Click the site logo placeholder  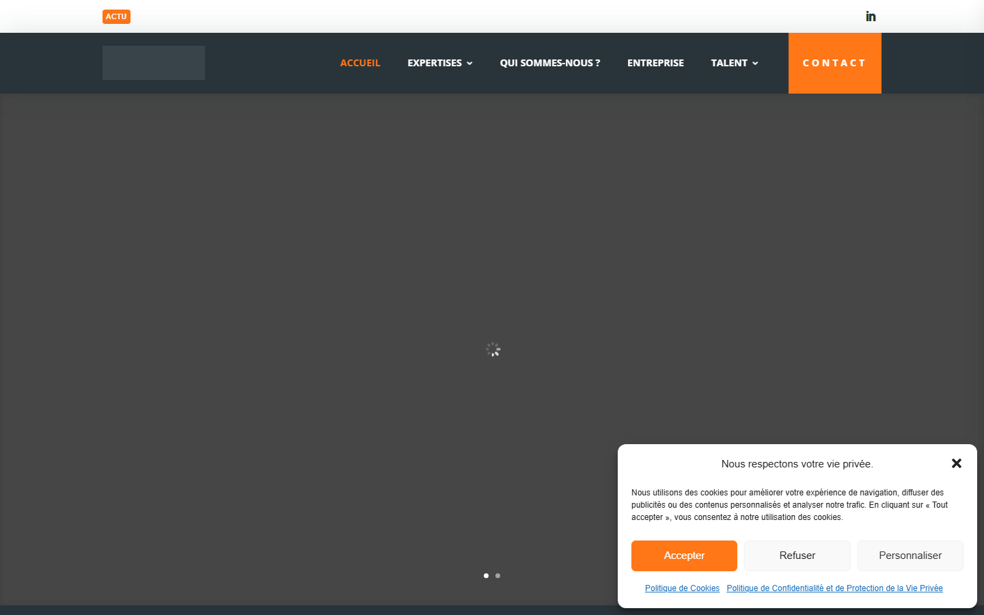coord(154,63)
